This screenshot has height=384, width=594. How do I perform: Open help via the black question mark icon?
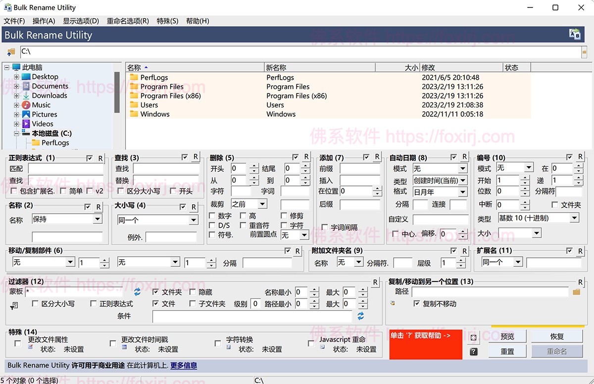click(473, 352)
